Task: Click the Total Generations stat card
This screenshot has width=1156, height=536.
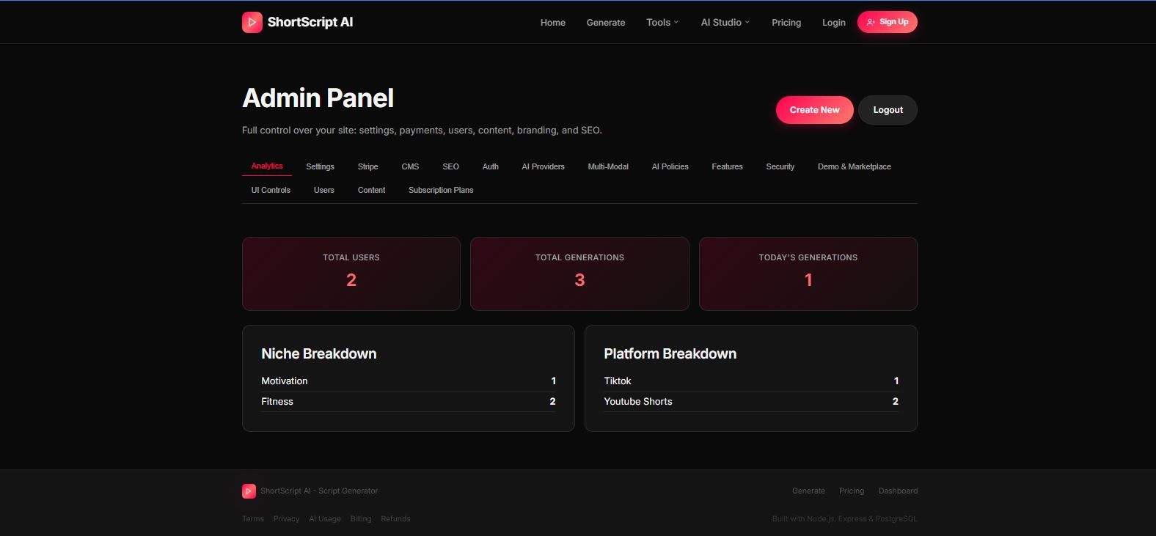Action: click(x=579, y=273)
